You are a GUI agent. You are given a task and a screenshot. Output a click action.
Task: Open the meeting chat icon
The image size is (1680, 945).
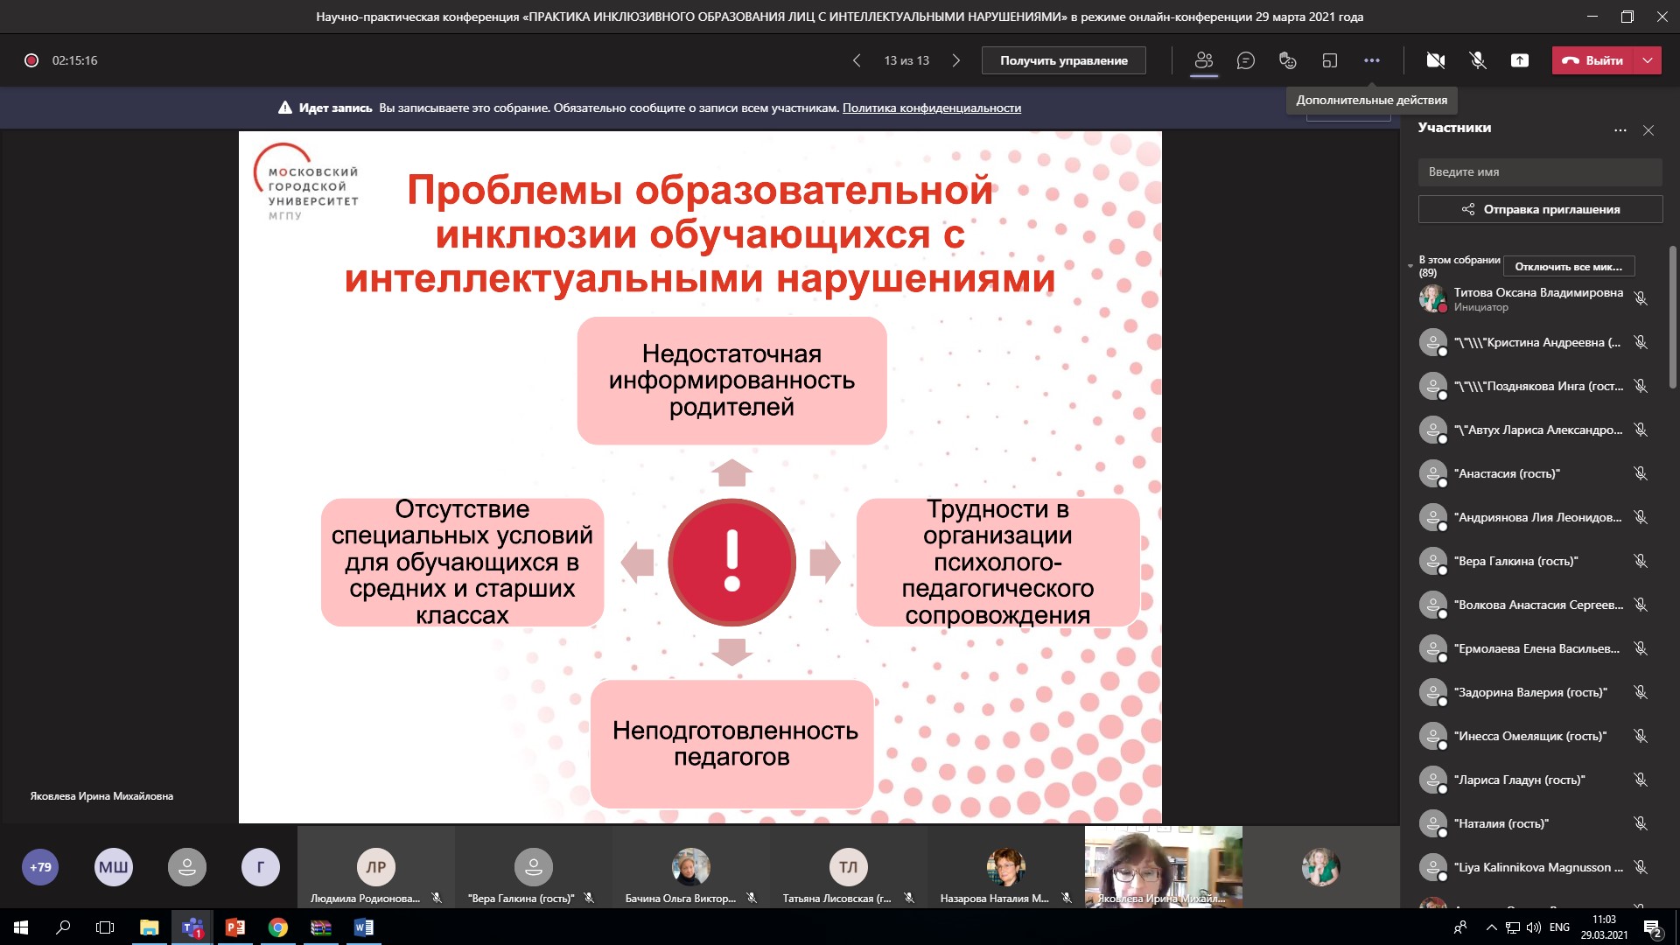(x=1246, y=60)
